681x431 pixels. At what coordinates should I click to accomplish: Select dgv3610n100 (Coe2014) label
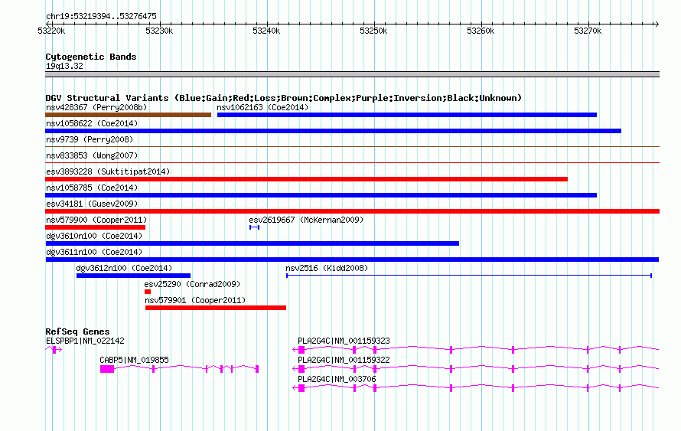click(94, 236)
